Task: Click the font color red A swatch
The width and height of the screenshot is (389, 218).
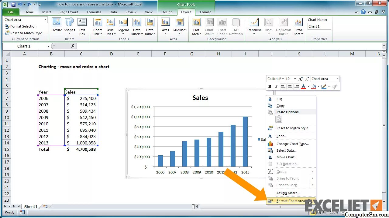Action: (303, 87)
